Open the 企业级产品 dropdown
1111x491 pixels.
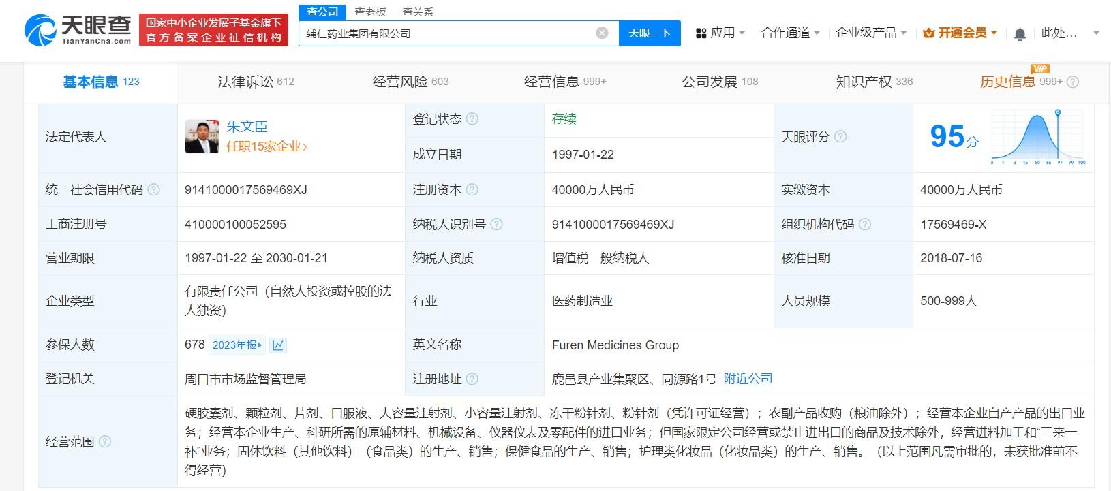[x=871, y=33]
